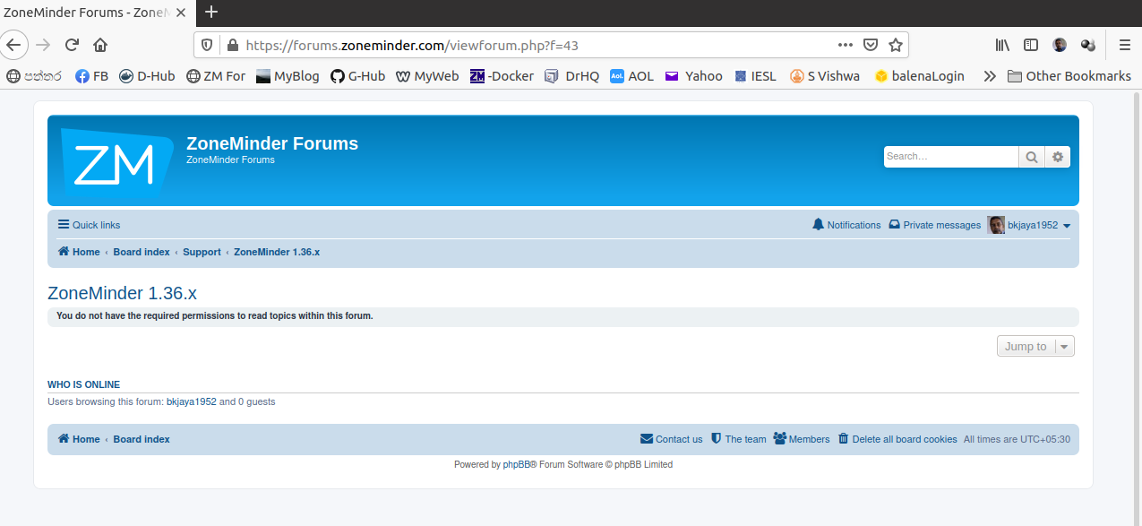
Task: Click the permissions error message text
Action: (x=215, y=315)
